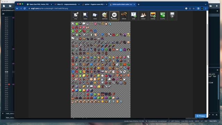Open a new browser tab
This screenshot has height=125, width=222.
[x=139, y=5]
